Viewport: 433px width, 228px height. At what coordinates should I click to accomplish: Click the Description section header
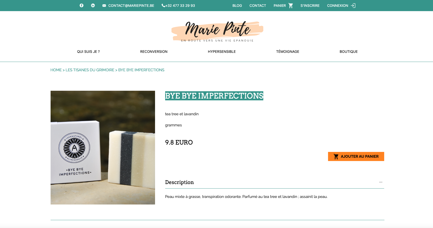274,182
